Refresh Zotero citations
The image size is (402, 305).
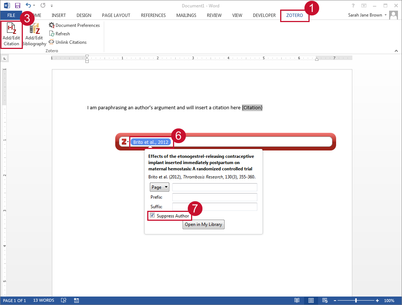(60, 33)
